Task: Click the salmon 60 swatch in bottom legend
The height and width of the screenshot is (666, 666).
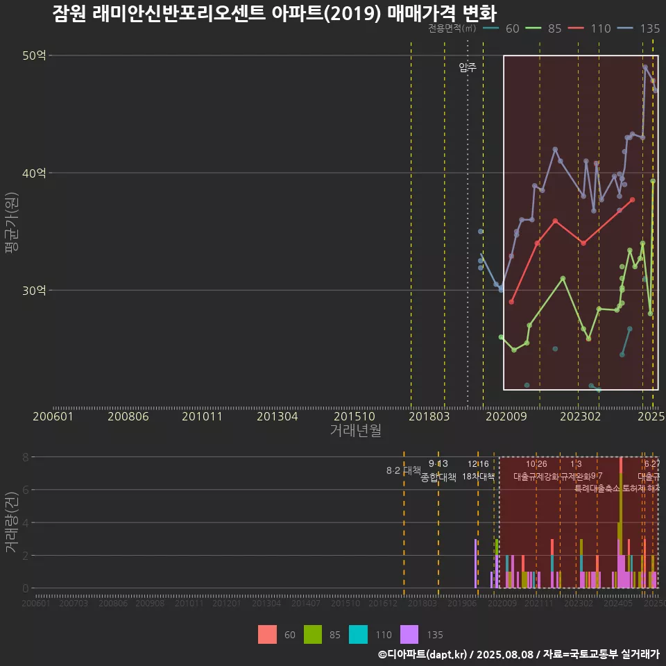Action: coord(267,634)
